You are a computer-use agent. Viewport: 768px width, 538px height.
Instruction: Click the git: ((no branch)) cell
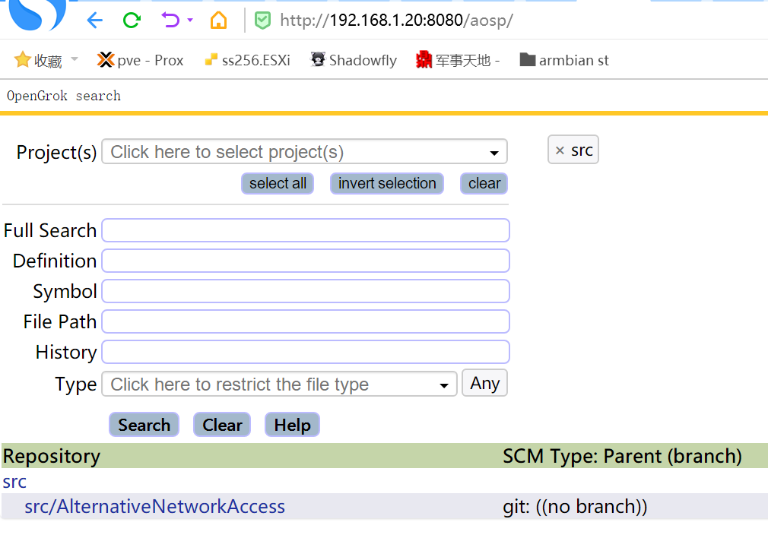[575, 507]
